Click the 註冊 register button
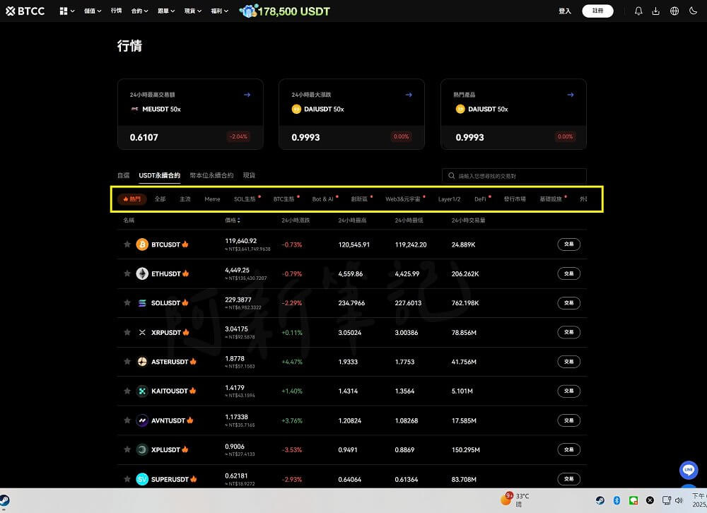 pyautogui.click(x=597, y=11)
